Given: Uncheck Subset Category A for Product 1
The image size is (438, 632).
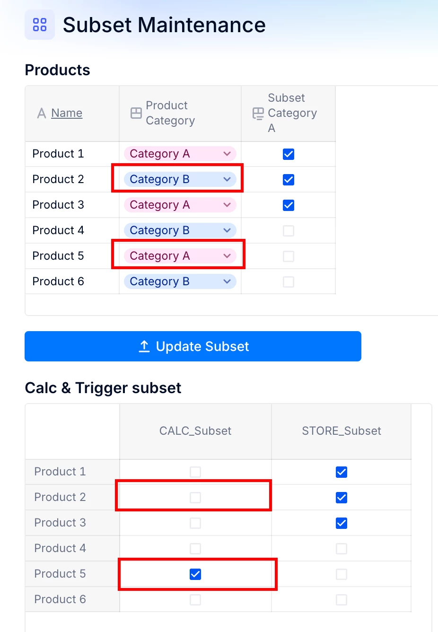Looking at the screenshot, I should (x=289, y=154).
